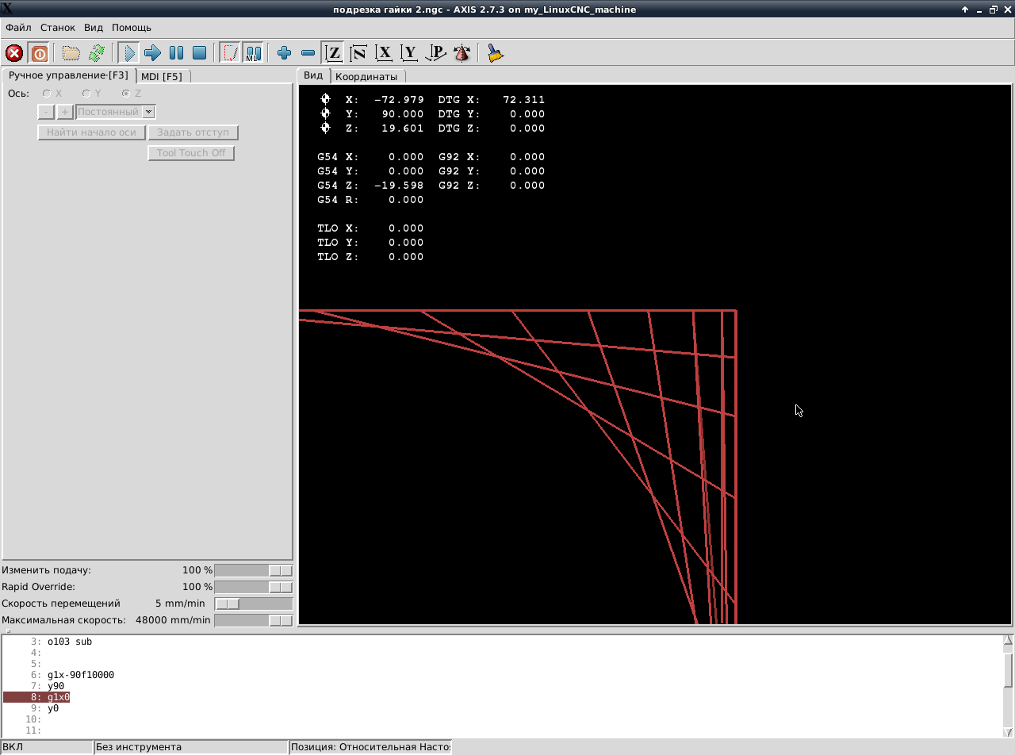Switch to perspective view
Viewport: 1015px width, 755px height.
[436, 53]
